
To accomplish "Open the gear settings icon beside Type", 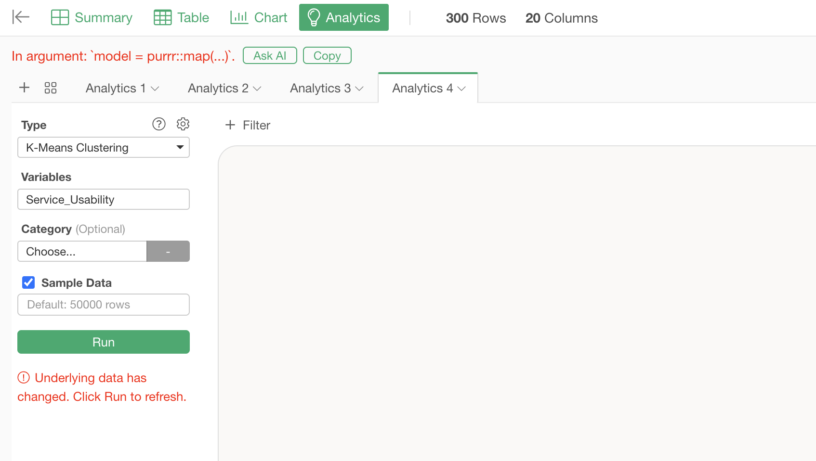I will [x=183, y=124].
